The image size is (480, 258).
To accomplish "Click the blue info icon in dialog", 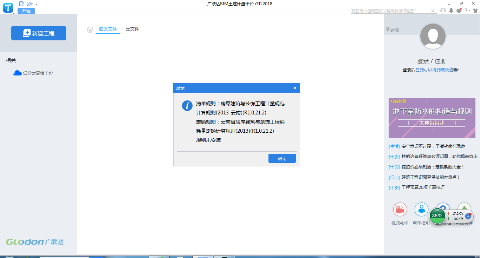I will (187, 105).
